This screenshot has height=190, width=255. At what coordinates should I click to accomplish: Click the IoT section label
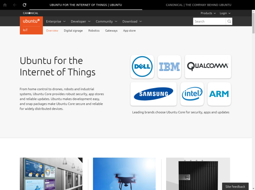[x=25, y=30]
